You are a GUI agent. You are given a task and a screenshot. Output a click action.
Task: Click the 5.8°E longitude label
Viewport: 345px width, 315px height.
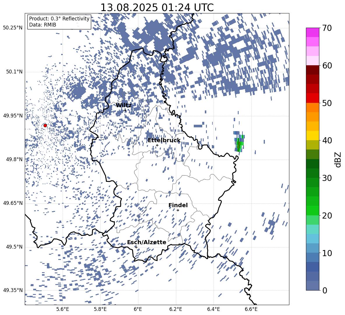click(100, 309)
